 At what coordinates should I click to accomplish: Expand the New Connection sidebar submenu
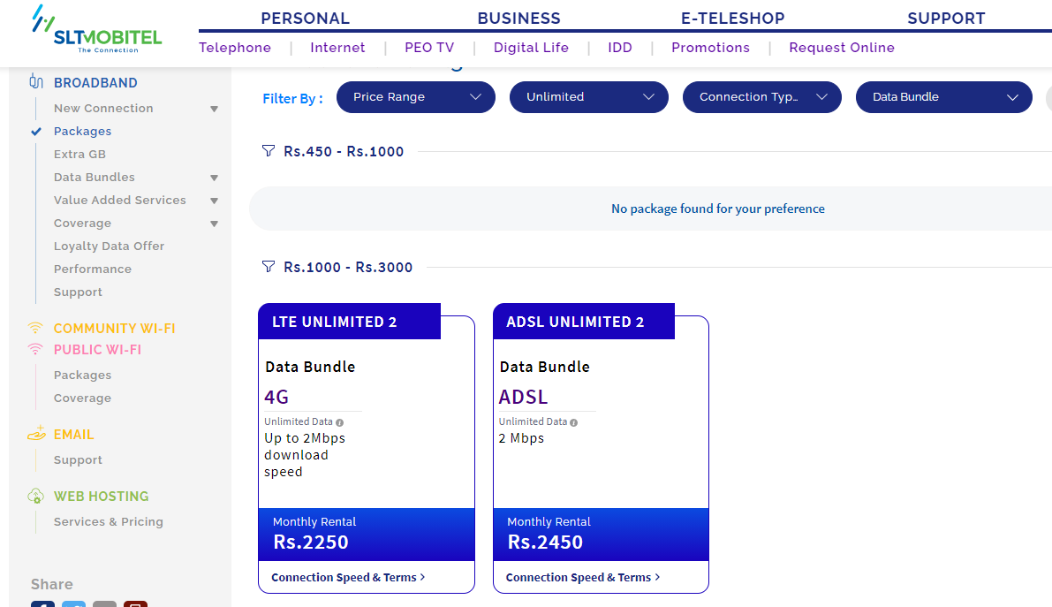point(214,109)
